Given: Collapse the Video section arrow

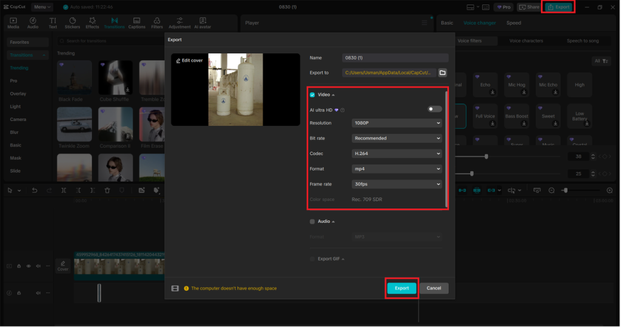Looking at the screenshot, I should [333, 95].
